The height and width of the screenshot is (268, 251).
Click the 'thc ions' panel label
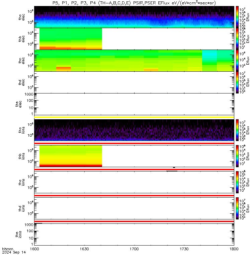click(21, 182)
